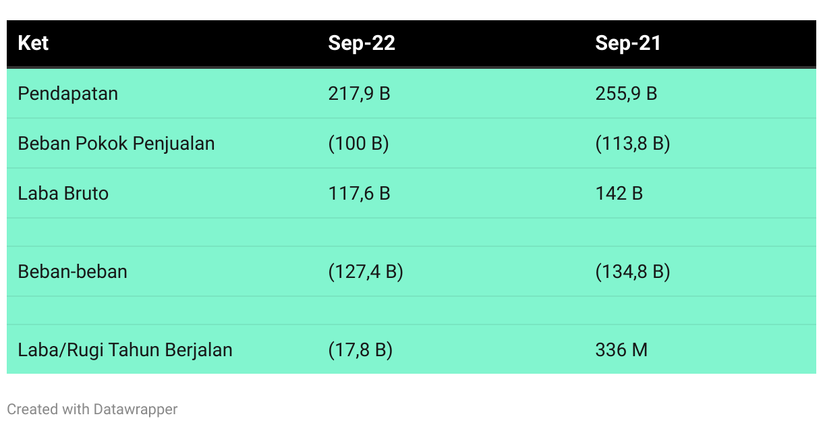Viewport: 823px width, 425px height.
Task: Click the empty row below Laba Bruto
Action: pyautogui.click(x=412, y=233)
